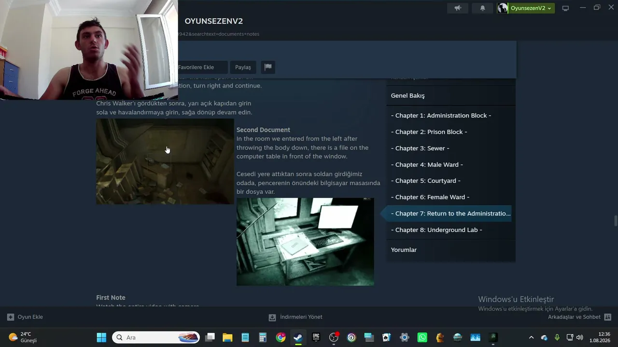Expand the OyunsezenV2 account dropdown
Viewport: 618px width, 347px height.
531,8
